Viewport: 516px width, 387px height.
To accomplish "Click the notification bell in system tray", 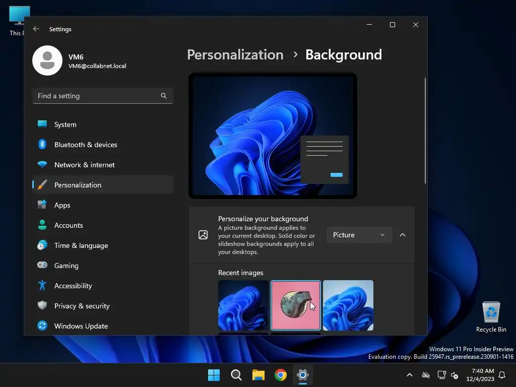I will pyautogui.click(x=502, y=375).
